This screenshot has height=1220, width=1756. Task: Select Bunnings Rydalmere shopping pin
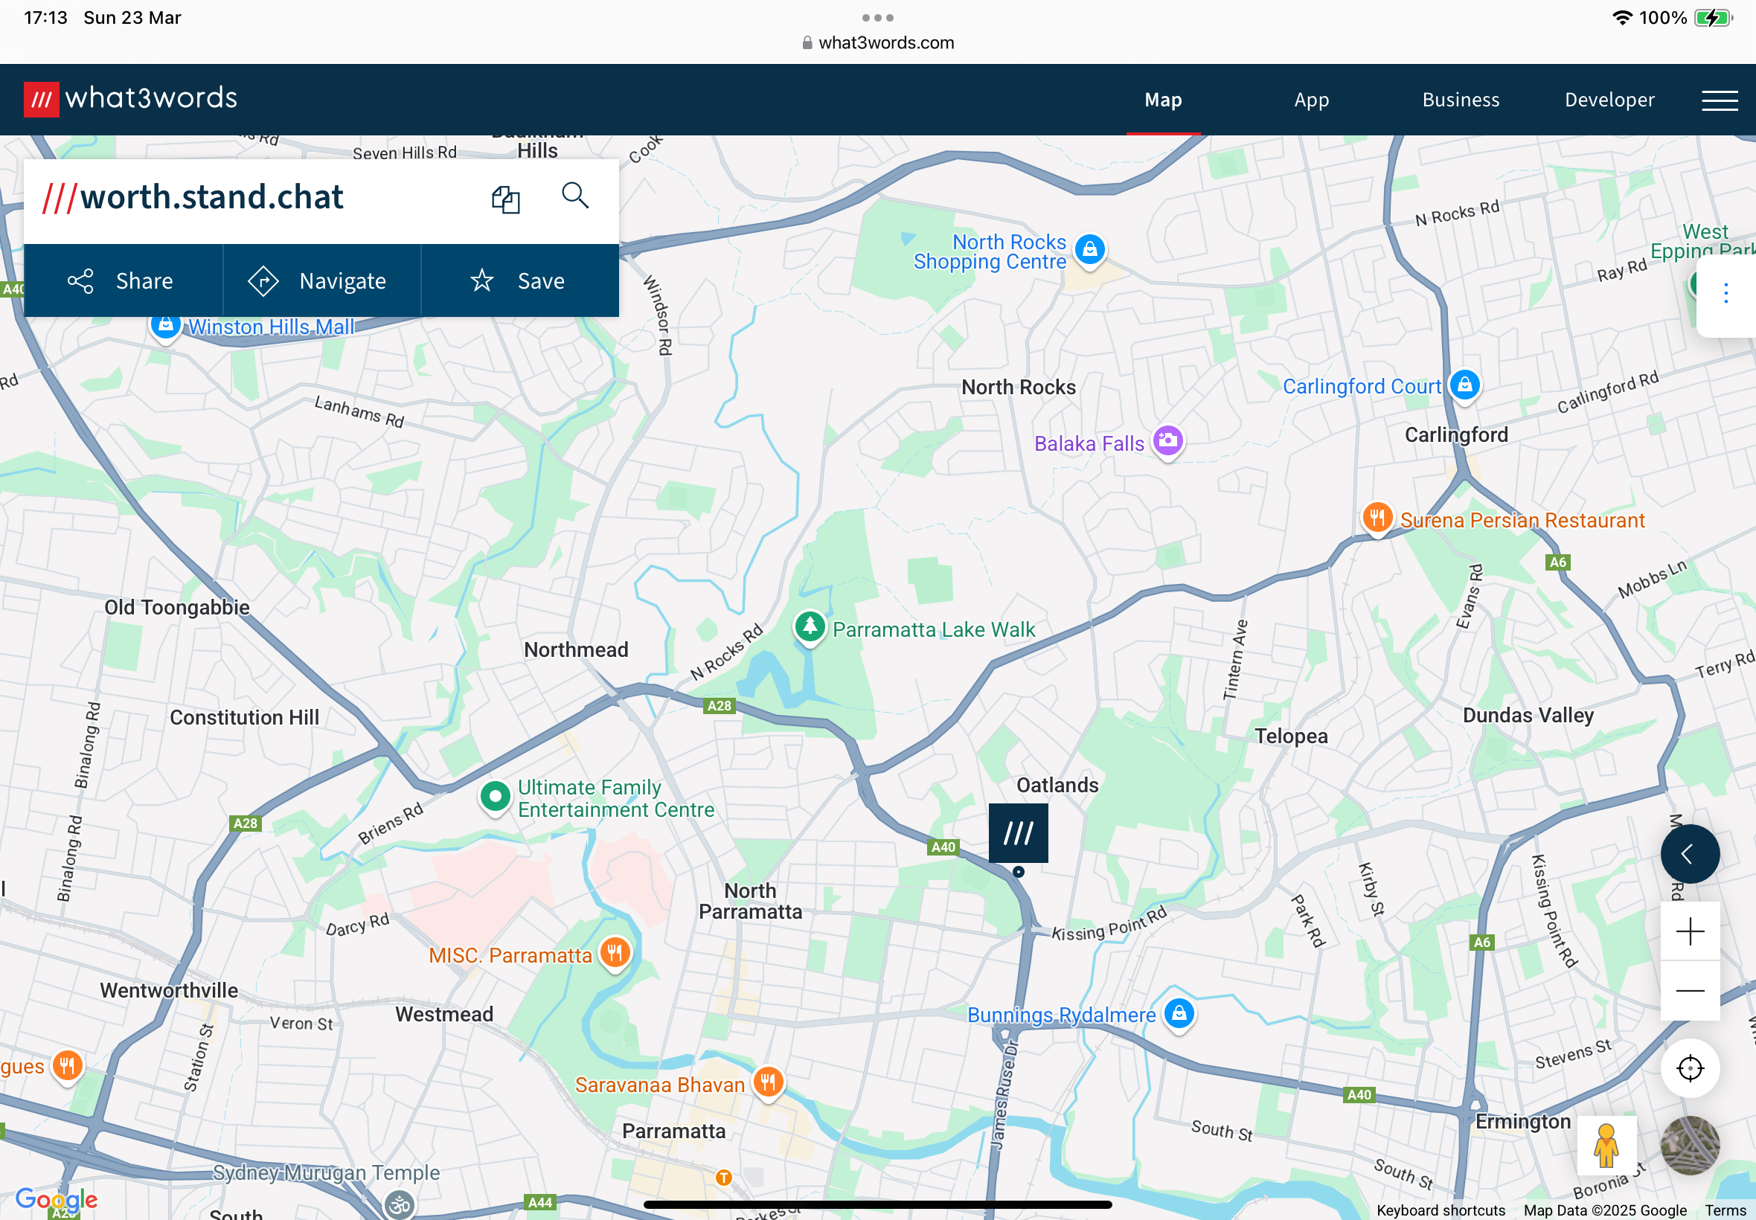point(1179,1014)
